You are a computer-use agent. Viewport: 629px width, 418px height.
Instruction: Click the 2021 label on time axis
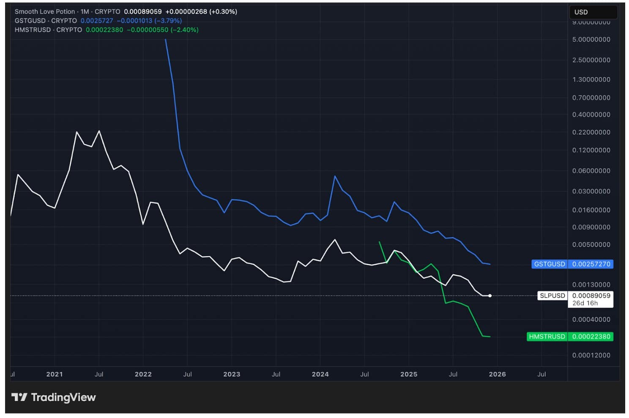[55, 374]
